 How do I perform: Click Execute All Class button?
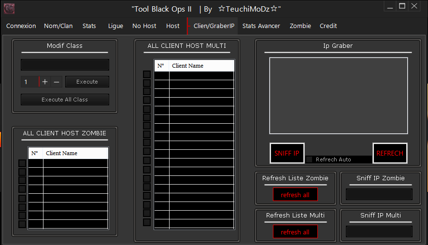click(x=65, y=100)
